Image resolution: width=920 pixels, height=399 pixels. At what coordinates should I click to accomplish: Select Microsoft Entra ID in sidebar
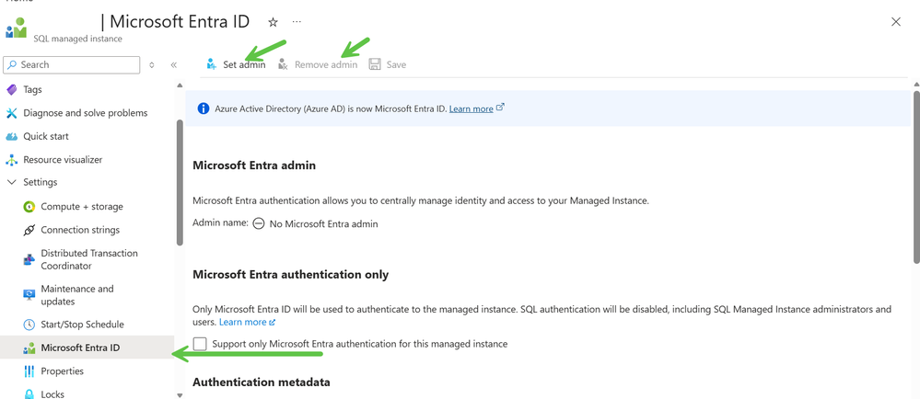tap(88, 348)
